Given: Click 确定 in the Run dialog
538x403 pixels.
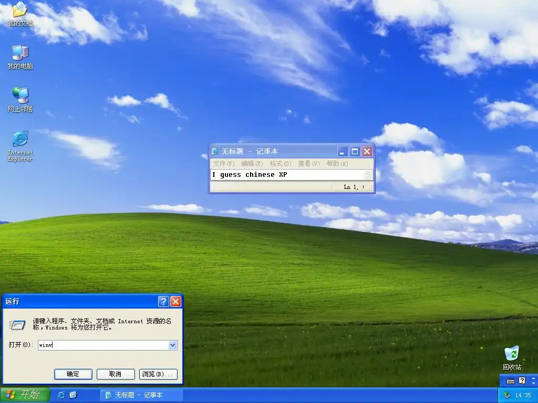Looking at the screenshot, I should (73, 374).
